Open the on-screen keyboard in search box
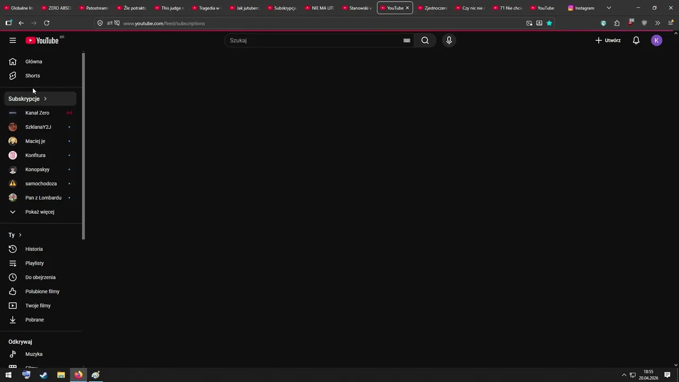Screen dimensions: 679x382 point(407,40)
